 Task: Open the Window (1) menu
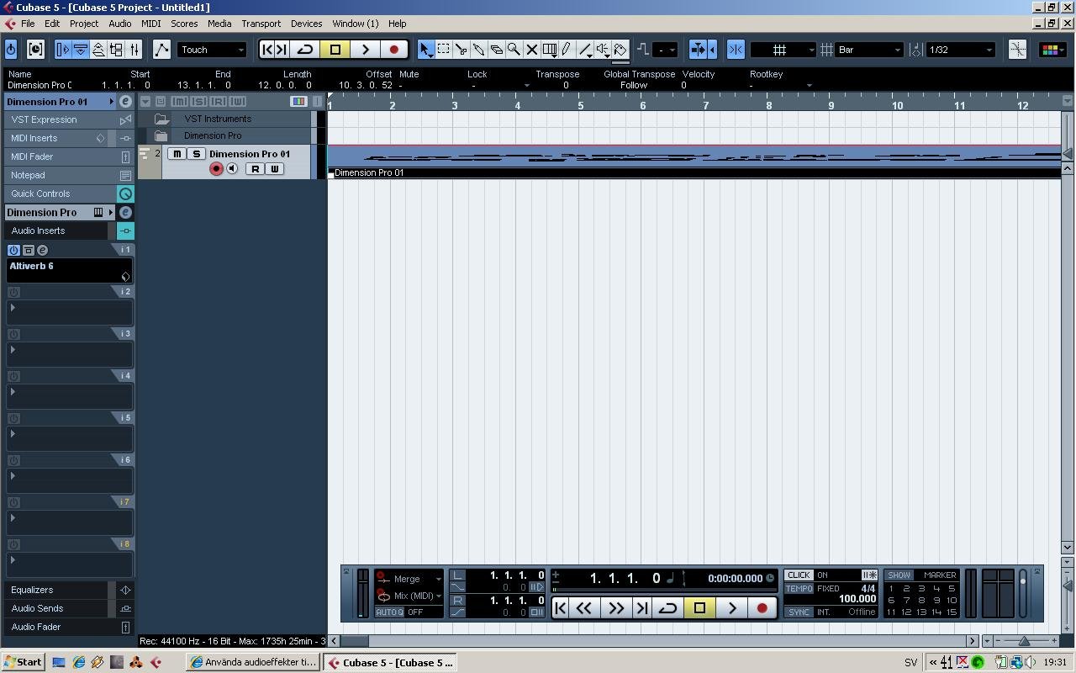(x=355, y=24)
